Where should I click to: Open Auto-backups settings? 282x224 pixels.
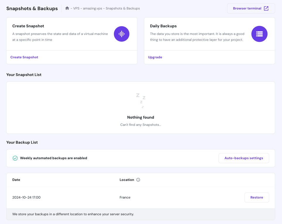point(244,158)
